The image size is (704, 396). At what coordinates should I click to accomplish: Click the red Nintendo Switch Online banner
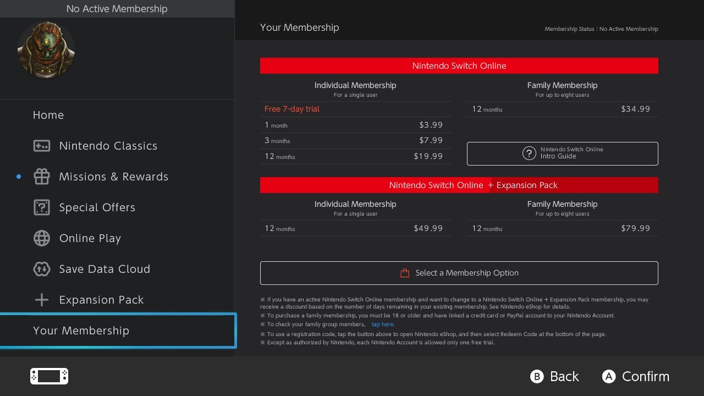pos(459,65)
